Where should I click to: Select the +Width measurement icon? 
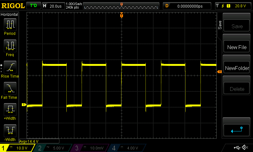10,111
